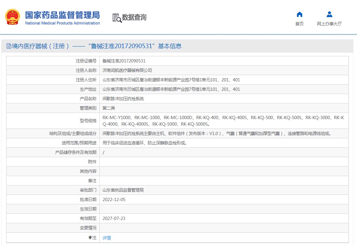Click expiry date 2027-07-23
This screenshot has height=246, width=357.
(114, 218)
